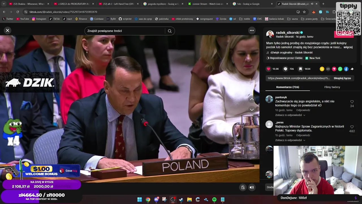Image resolution: width=362 pixels, height=204 pixels.
Task: Open Steam from the taskbar
Action: tap(181, 199)
